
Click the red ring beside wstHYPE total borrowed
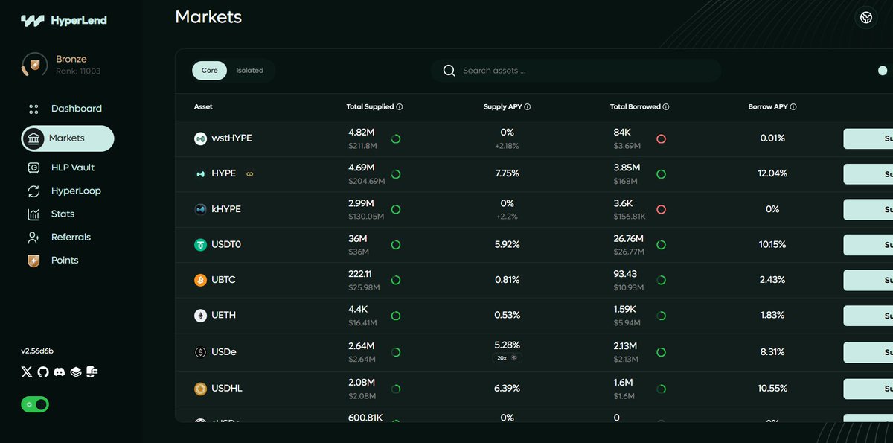661,138
